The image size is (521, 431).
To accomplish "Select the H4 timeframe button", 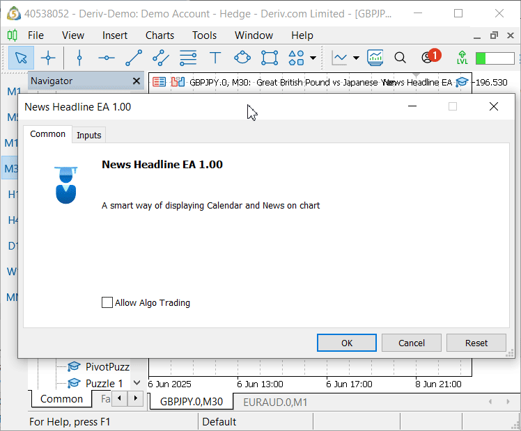I will tap(13, 220).
